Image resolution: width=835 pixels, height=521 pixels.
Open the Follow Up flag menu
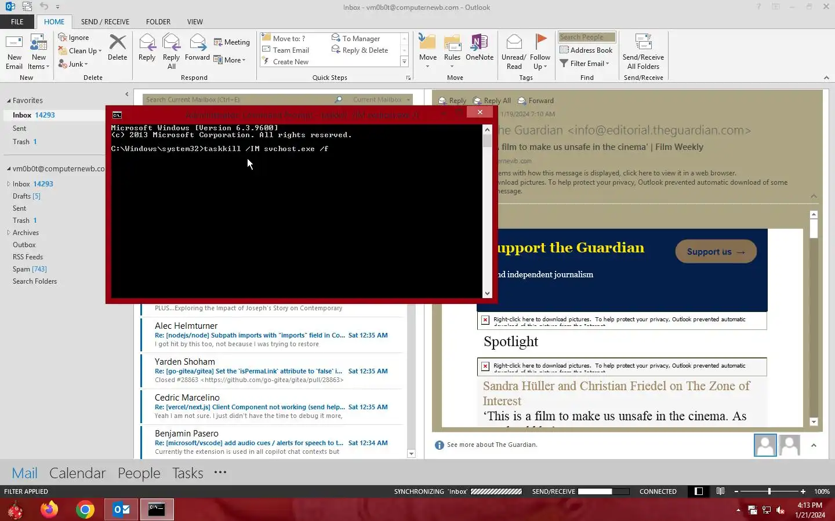click(540, 52)
